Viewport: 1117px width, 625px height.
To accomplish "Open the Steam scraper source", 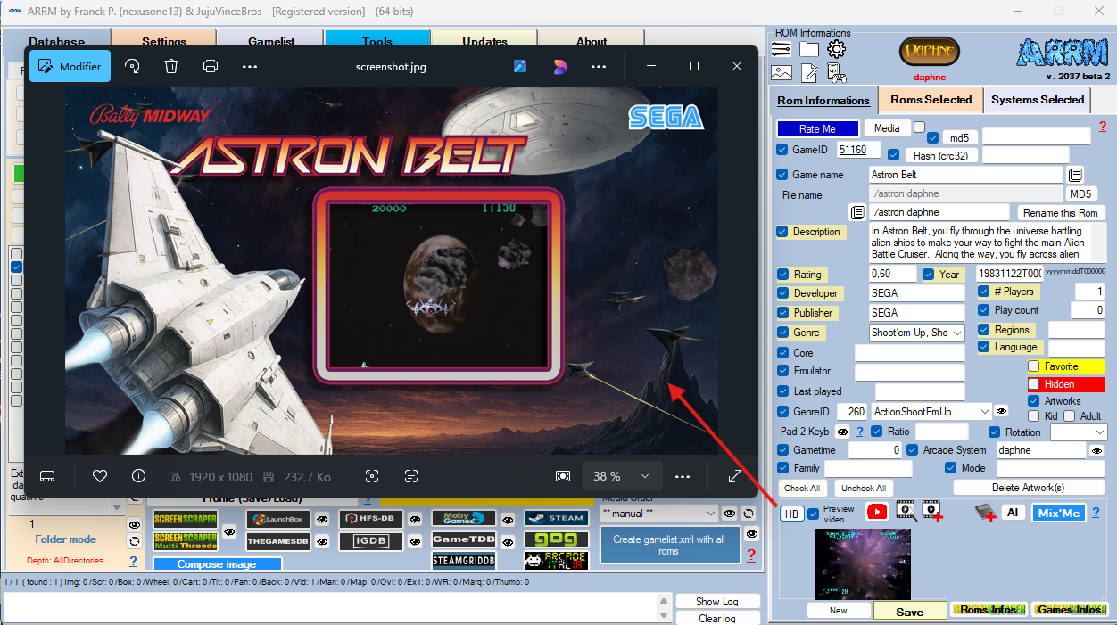I will point(556,518).
